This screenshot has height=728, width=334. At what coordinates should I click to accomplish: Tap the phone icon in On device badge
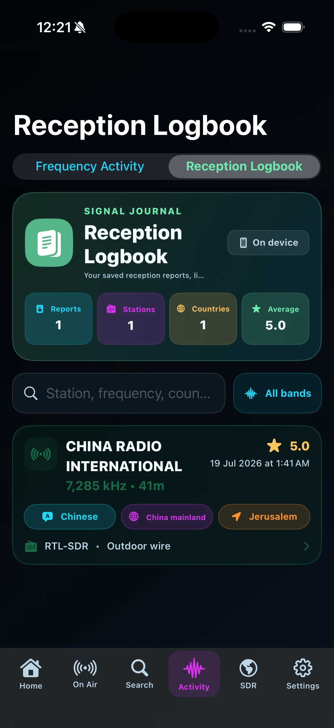coord(243,242)
